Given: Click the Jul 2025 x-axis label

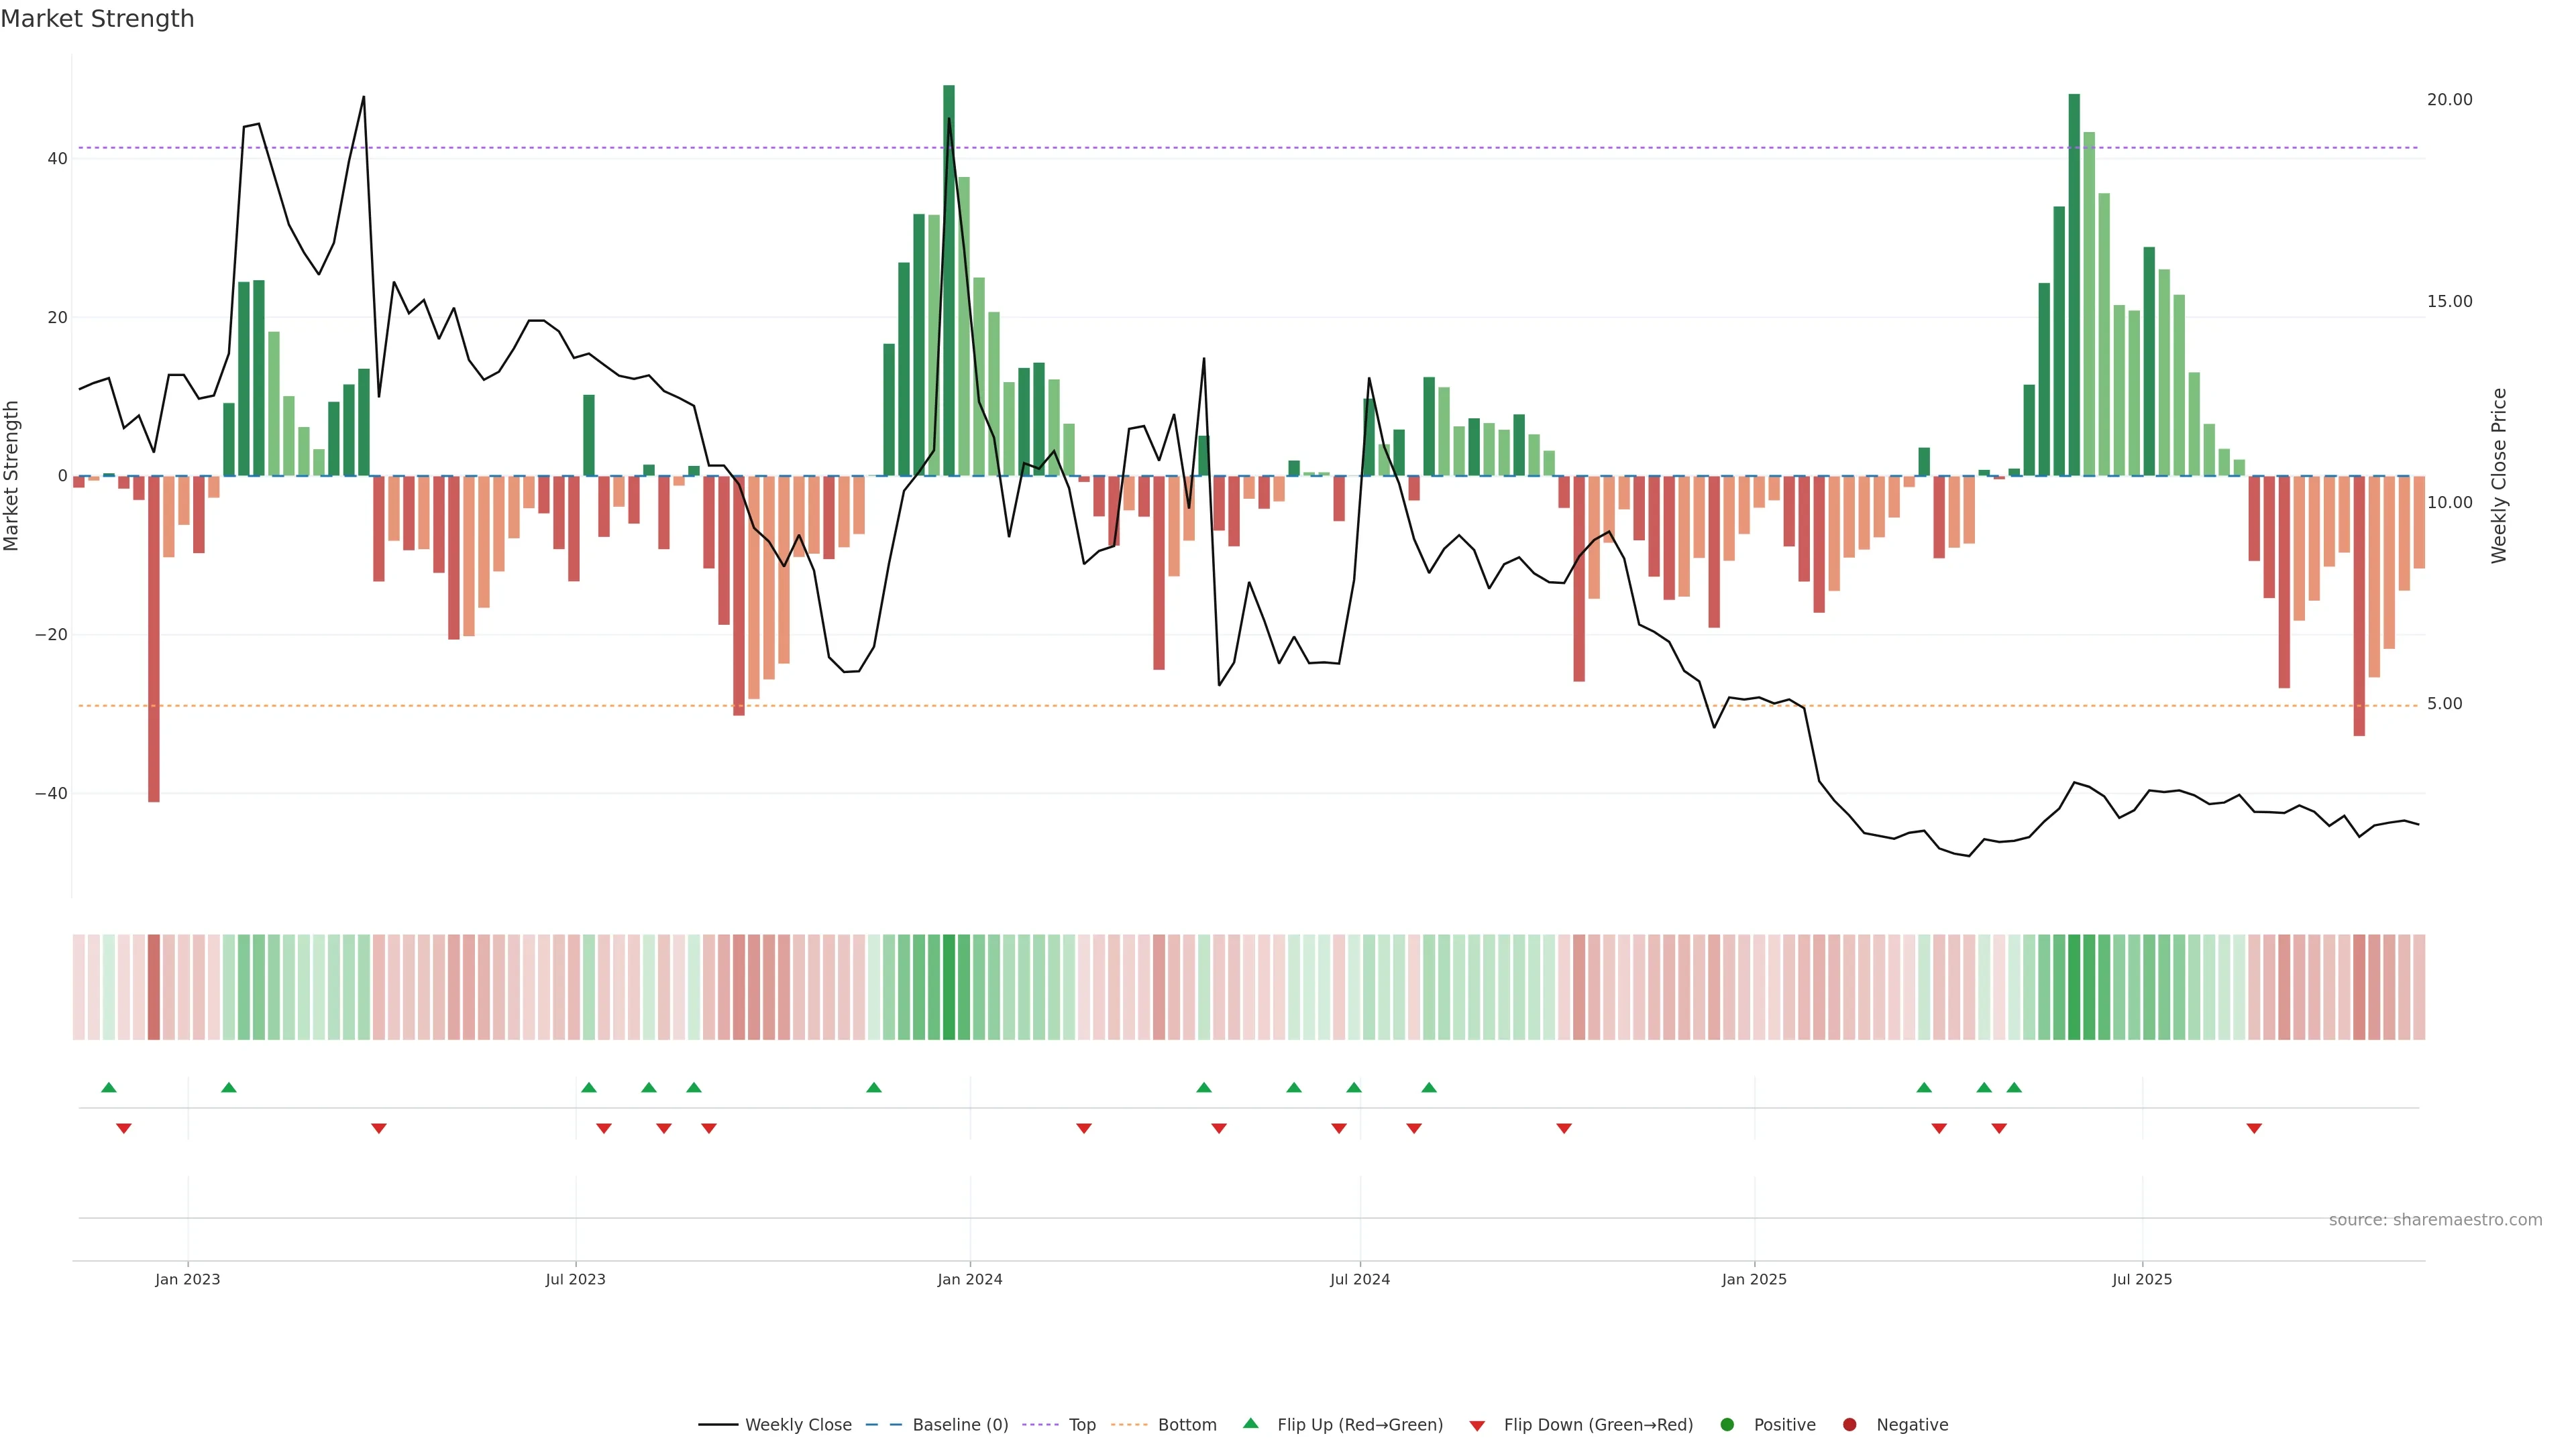Looking at the screenshot, I should [x=2141, y=1279].
